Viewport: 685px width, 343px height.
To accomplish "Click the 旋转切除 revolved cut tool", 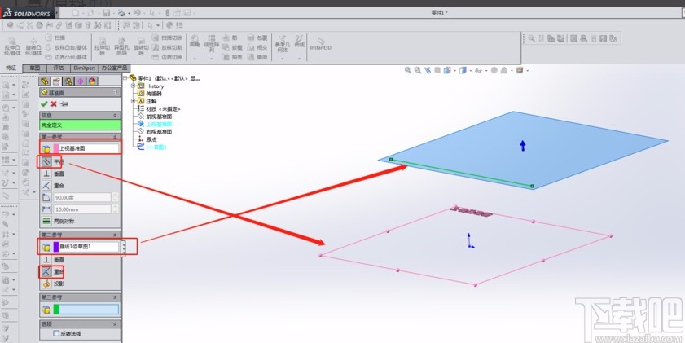I will (x=141, y=46).
